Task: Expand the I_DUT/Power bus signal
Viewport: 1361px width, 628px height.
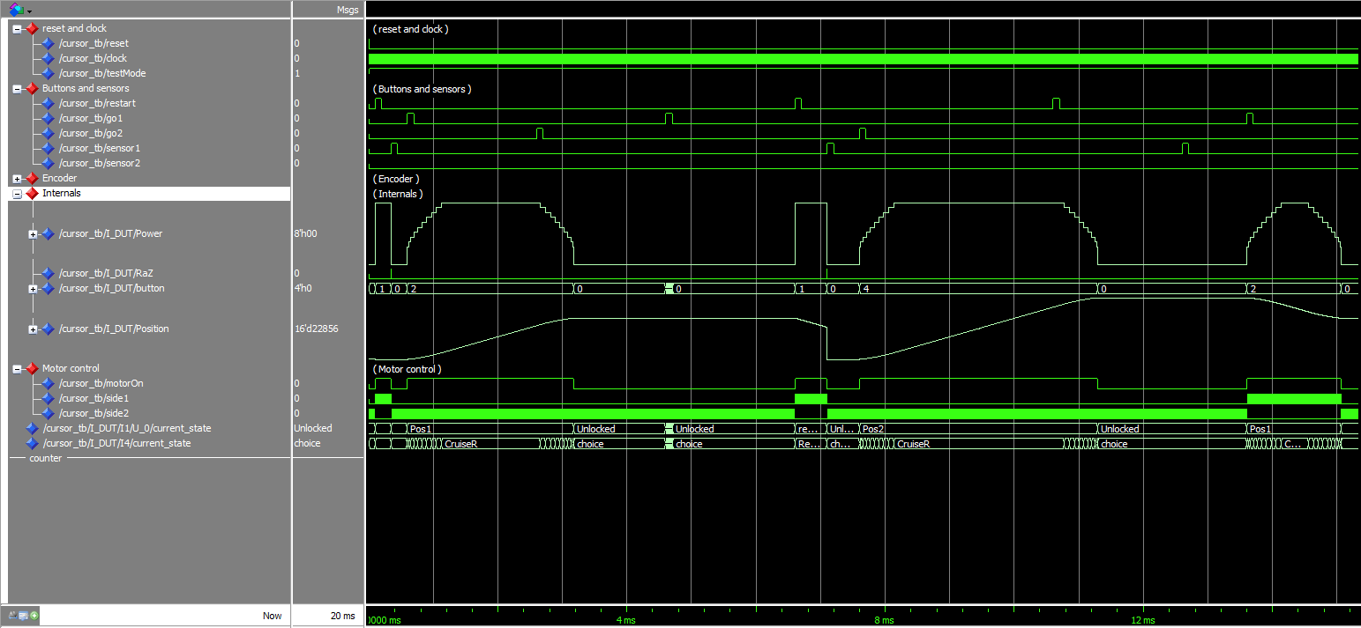Action: [x=34, y=234]
